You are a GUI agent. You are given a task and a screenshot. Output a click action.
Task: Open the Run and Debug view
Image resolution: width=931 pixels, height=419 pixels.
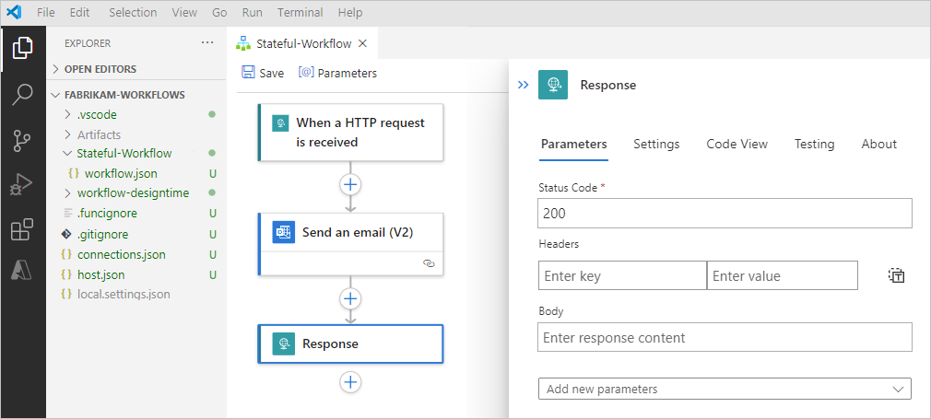[x=22, y=185]
